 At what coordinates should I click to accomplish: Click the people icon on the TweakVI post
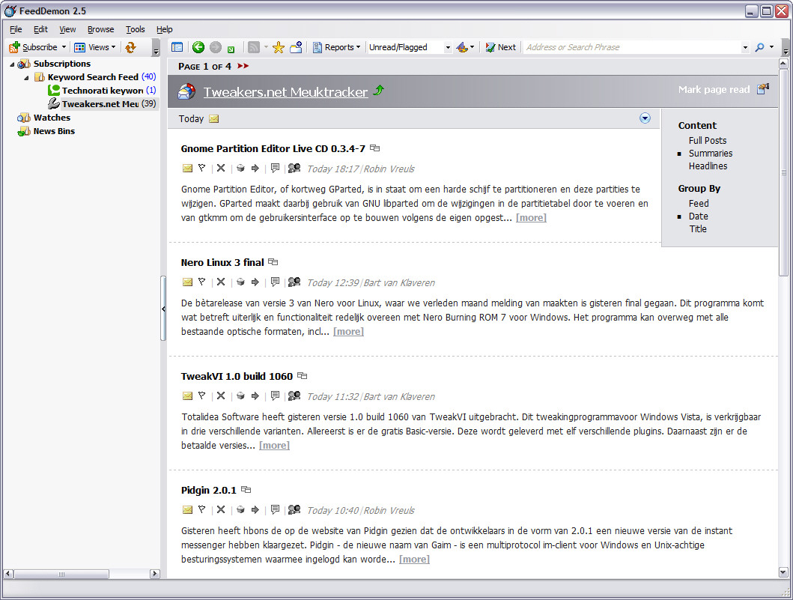[x=294, y=396]
